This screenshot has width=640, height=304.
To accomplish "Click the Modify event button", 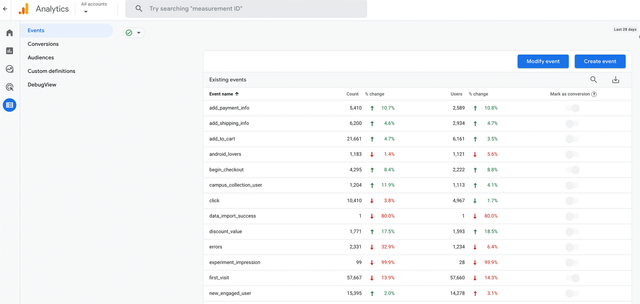I will point(543,61).
